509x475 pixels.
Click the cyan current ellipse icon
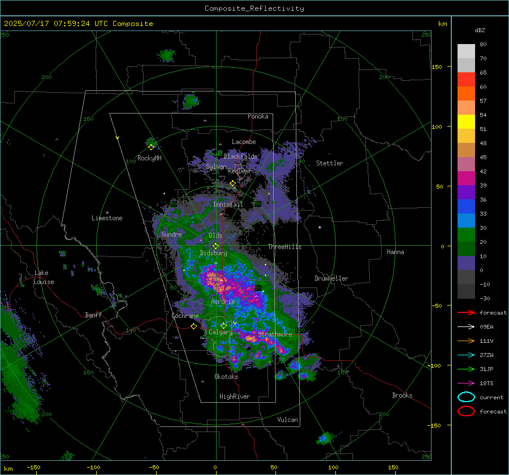[x=466, y=397]
